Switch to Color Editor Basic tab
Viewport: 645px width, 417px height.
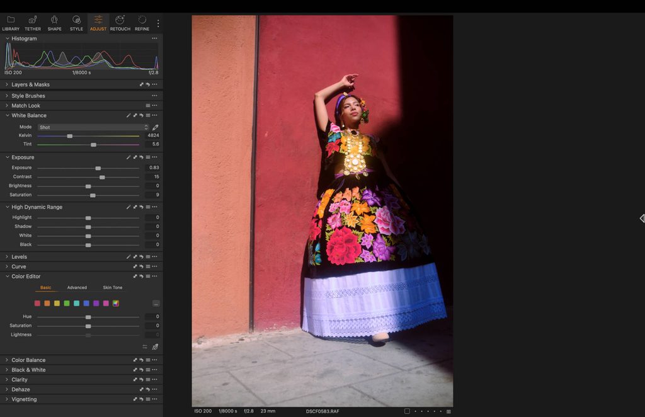pos(45,287)
